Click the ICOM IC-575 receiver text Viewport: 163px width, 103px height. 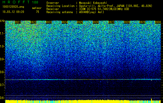104,9
